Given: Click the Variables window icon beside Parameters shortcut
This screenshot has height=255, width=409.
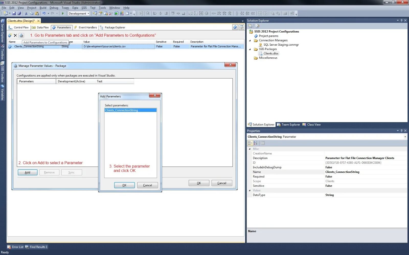Looking at the screenshot, I should 241,27.
